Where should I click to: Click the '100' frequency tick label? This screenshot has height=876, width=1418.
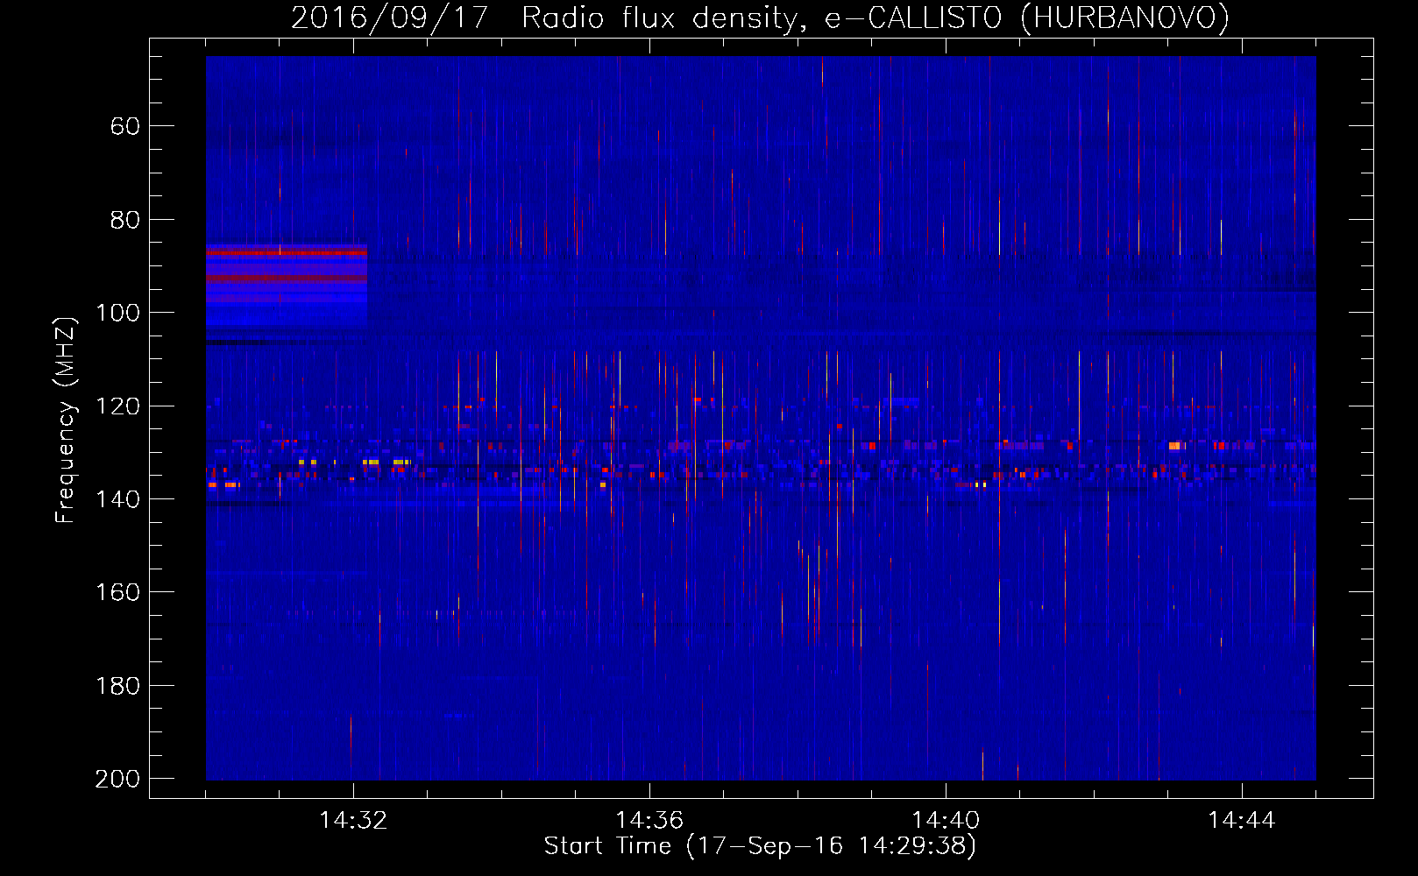(x=117, y=313)
